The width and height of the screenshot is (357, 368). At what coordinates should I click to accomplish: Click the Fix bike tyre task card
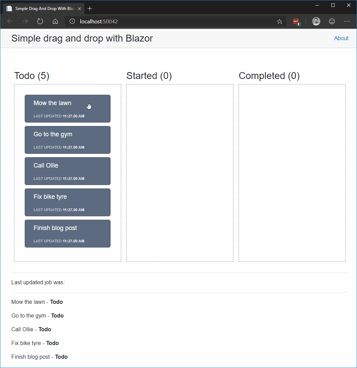(67, 202)
